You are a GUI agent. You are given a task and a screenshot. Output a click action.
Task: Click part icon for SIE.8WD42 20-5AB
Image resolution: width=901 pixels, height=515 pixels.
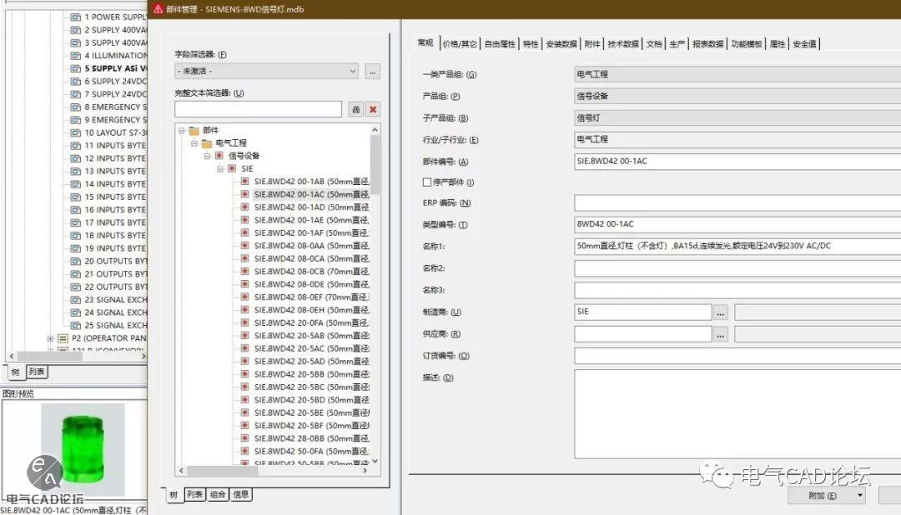click(x=244, y=335)
